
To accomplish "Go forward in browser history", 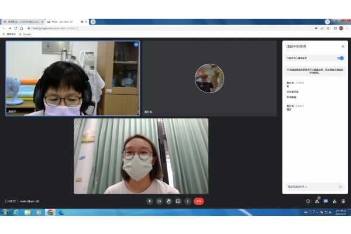I will point(10,28).
